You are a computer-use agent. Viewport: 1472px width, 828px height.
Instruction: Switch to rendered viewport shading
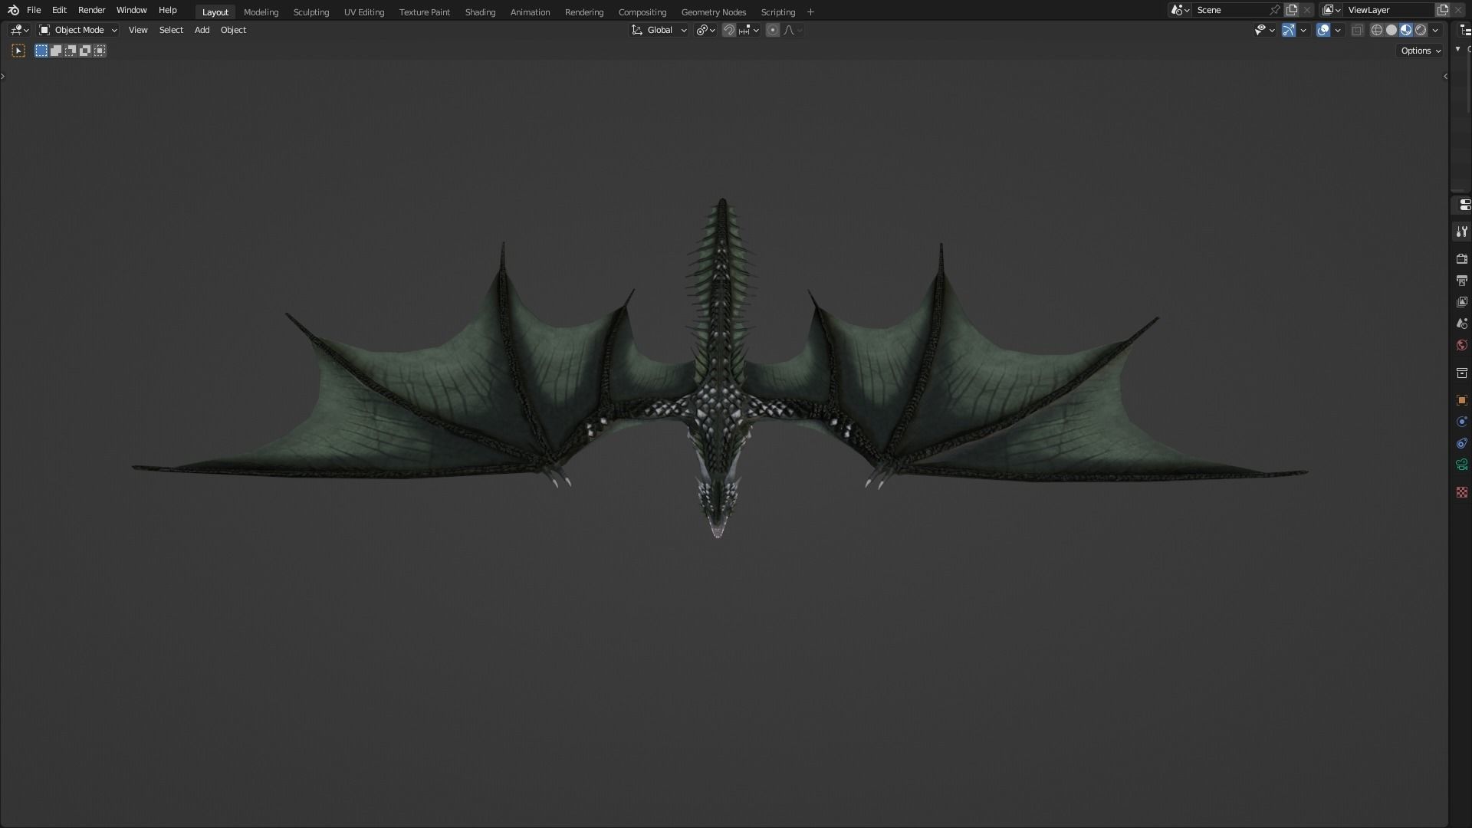(x=1421, y=30)
